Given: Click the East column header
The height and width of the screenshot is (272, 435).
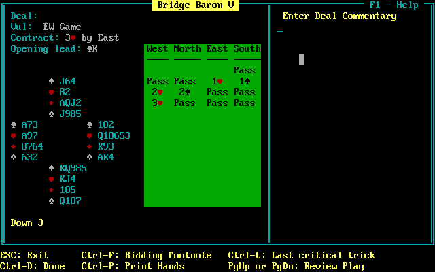Looking at the screenshot, I should (217, 48).
